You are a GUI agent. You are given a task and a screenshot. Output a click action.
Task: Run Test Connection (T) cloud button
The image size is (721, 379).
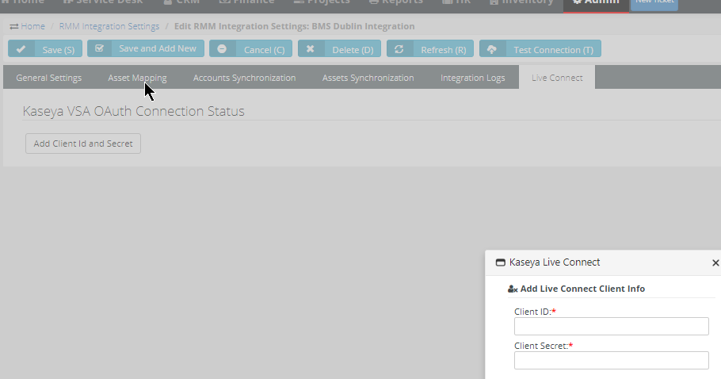pyautogui.click(x=540, y=49)
